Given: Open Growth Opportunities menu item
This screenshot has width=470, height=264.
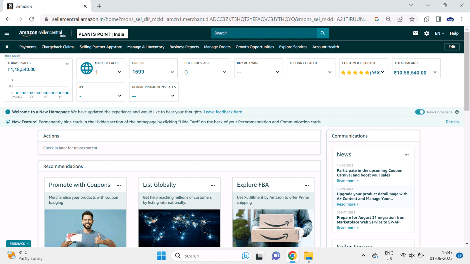Looking at the screenshot, I should point(255,47).
